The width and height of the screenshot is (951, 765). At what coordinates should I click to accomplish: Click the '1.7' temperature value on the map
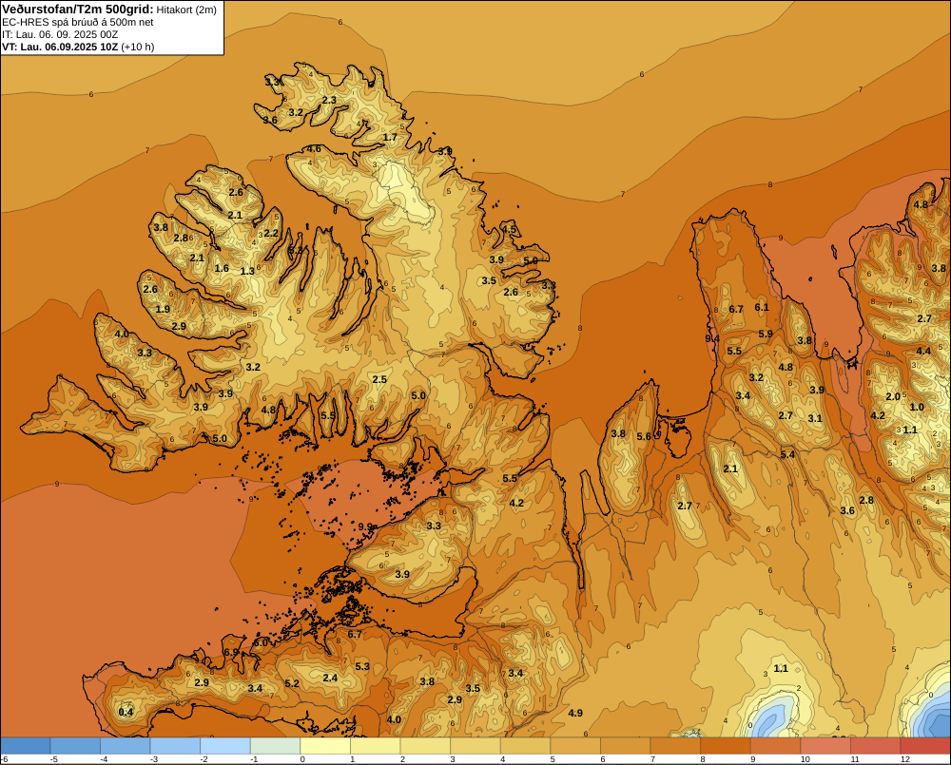pyautogui.click(x=390, y=137)
